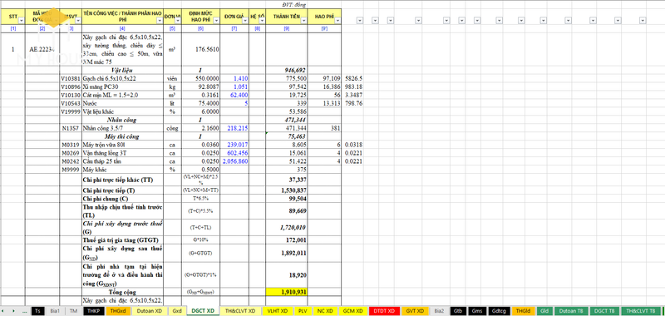The width and height of the screenshot is (665, 316).
Task: Switch to the Gld sheet tab
Action: click(x=545, y=311)
